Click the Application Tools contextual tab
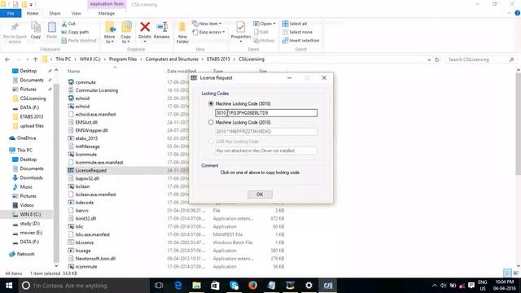 pyautogui.click(x=107, y=4)
